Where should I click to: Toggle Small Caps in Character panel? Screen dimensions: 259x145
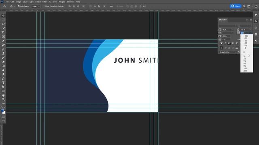coord(233,43)
